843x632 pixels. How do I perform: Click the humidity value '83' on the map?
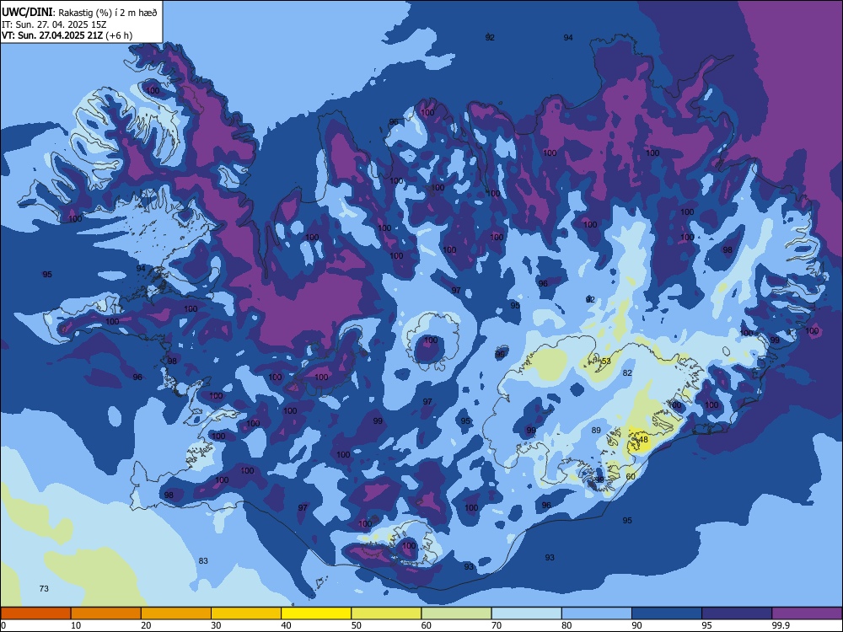203,560
